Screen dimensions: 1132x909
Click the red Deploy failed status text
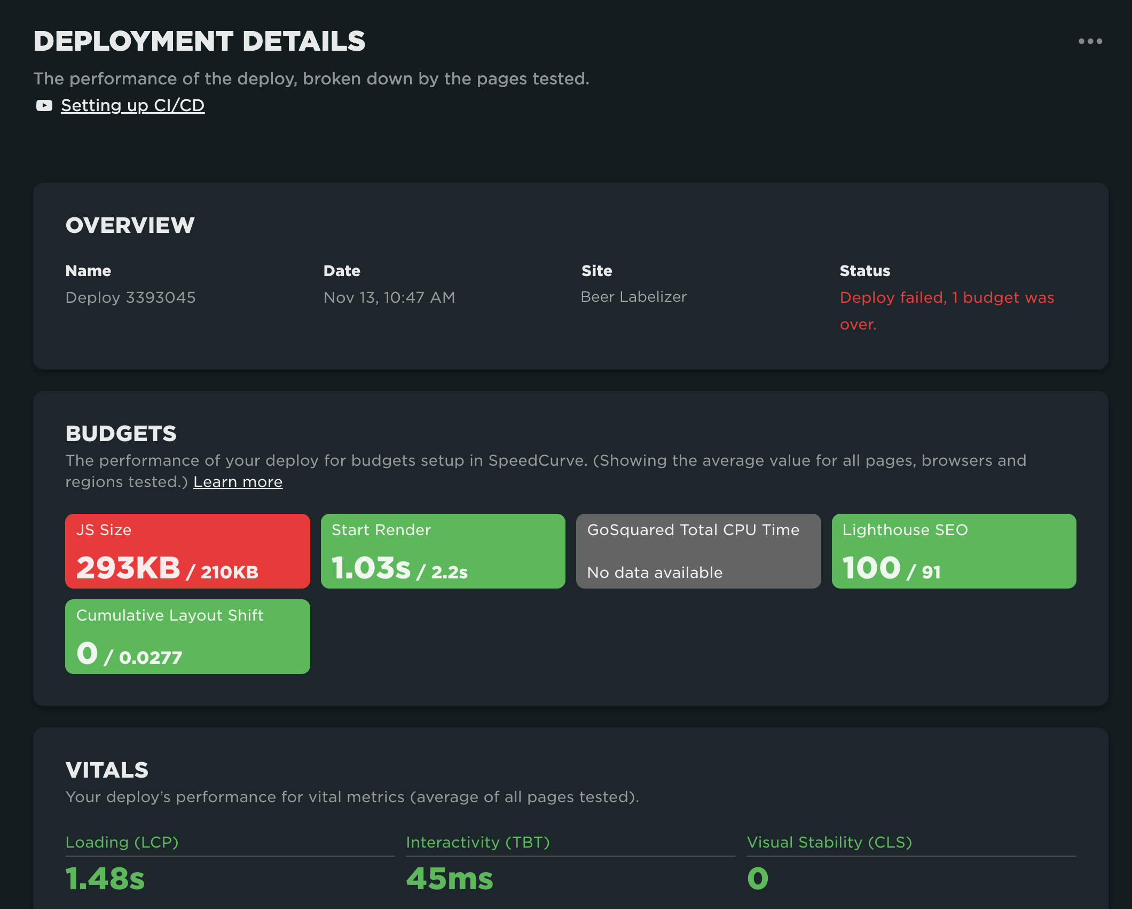[x=946, y=298]
